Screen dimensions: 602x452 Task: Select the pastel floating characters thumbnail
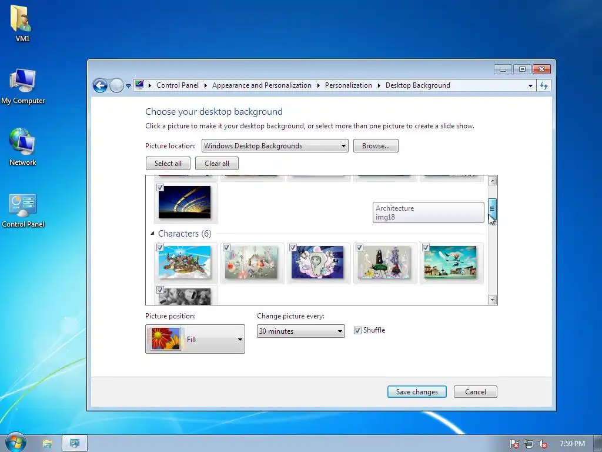(251, 262)
